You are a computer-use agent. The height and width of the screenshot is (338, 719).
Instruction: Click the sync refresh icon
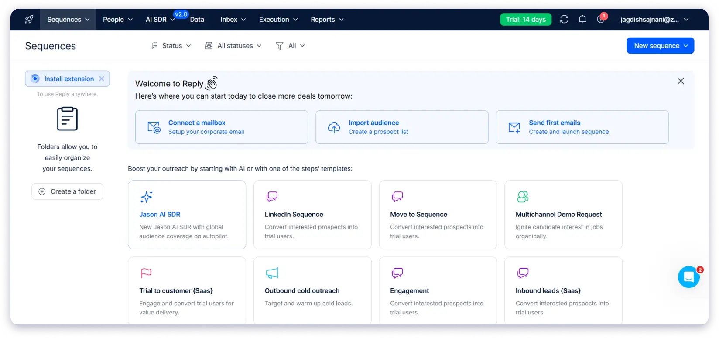point(564,20)
